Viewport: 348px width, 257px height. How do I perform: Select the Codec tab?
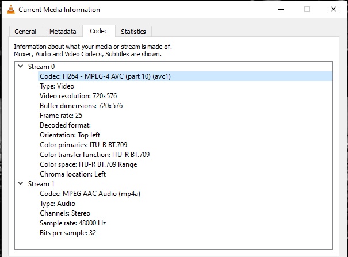click(x=98, y=31)
